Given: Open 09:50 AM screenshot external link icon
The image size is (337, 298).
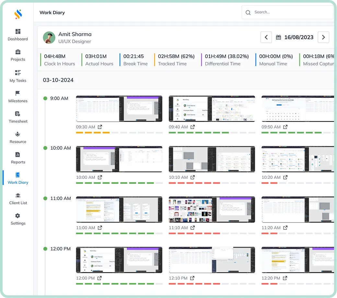Looking at the screenshot, I should (285, 127).
